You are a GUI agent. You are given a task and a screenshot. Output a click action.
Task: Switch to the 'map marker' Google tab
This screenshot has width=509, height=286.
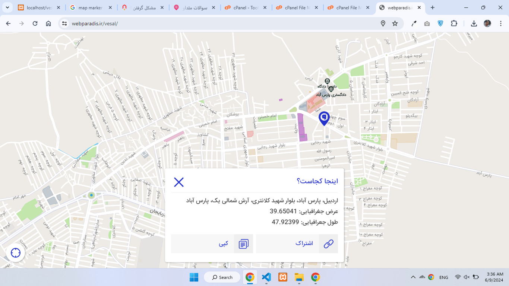point(91,7)
